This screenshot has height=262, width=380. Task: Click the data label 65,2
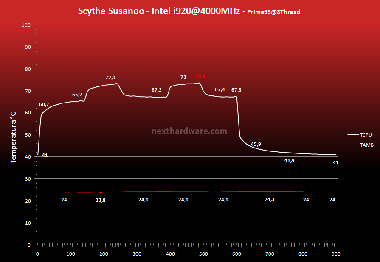click(x=77, y=95)
